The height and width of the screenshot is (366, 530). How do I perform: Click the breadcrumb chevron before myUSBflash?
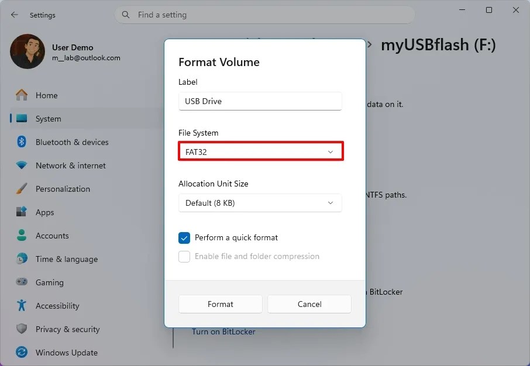click(370, 44)
